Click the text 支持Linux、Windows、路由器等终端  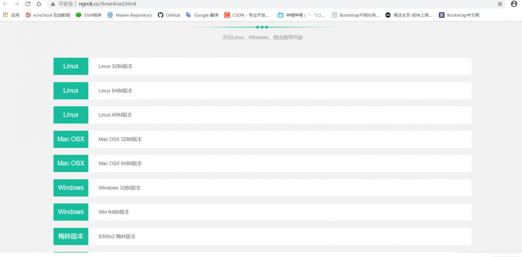(x=262, y=37)
